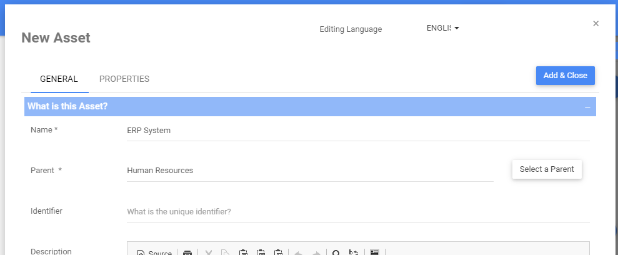Viewport: 618px width, 255px height.
Task: Switch to the GENERAL tab
Action: coord(59,79)
